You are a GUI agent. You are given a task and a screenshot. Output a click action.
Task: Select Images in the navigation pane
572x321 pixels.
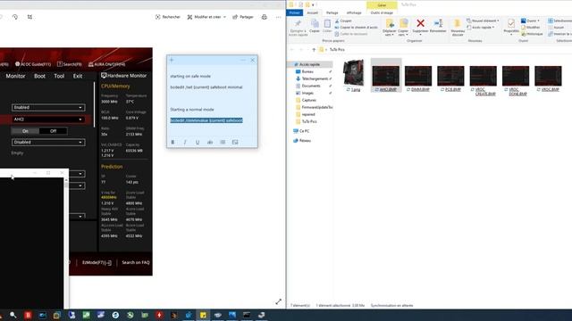(x=307, y=93)
